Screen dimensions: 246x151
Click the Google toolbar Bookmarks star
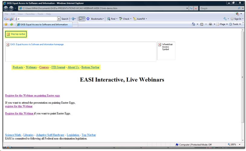[x=88, y=19]
